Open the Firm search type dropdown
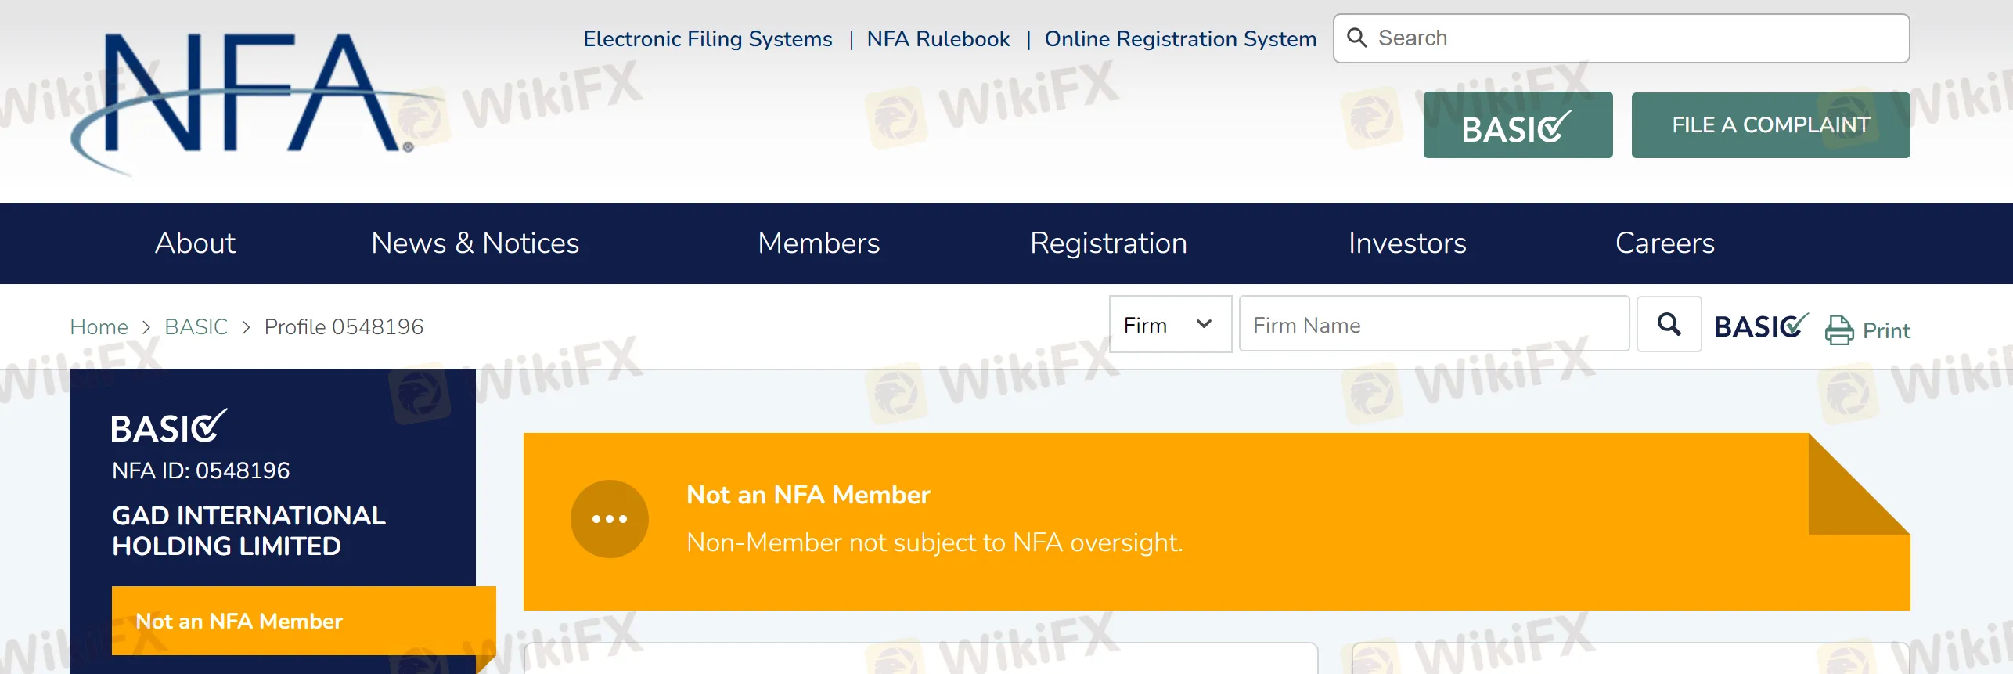This screenshot has height=674, width=2013. pyautogui.click(x=1169, y=324)
